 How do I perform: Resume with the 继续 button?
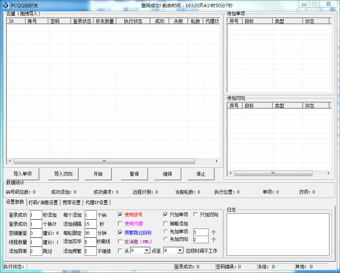click(167, 174)
